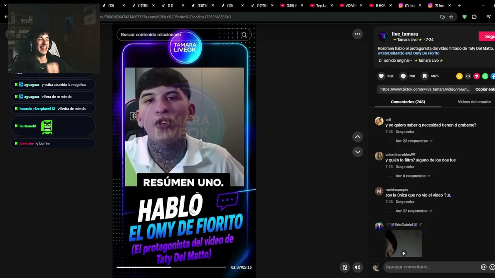Open the three-dot more options menu
Screen dimensions: 495x278
(x=358, y=34)
